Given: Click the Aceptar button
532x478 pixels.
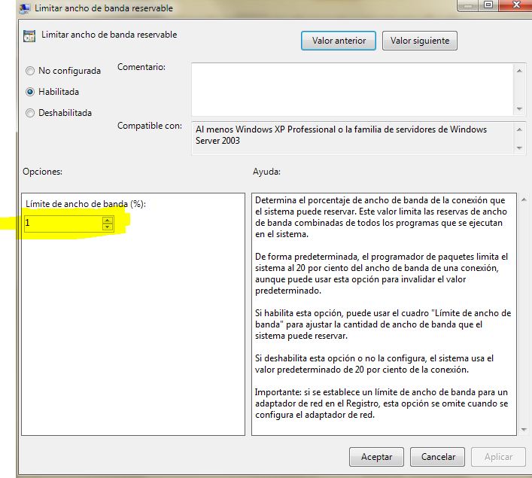Looking at the screenshot, I should tap(376, 457).
